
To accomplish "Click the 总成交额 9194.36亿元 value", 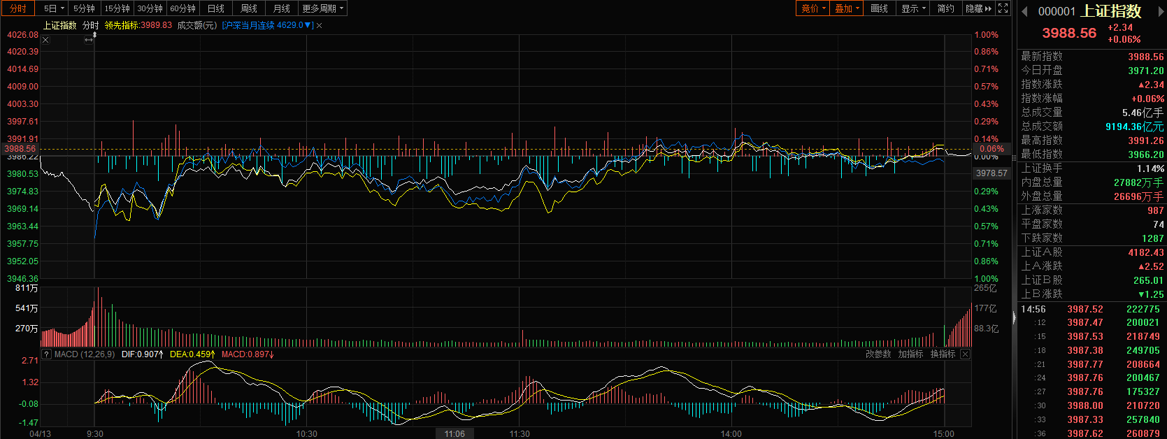I will 1134,127.
